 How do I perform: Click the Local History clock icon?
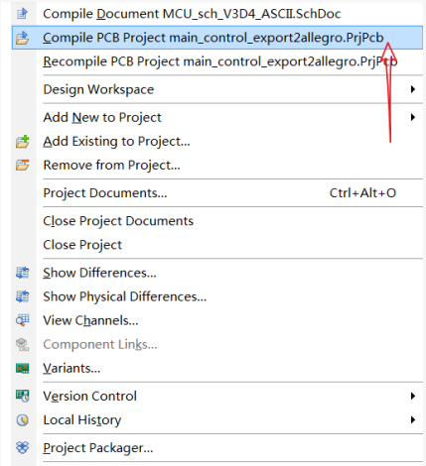click(x=22, y=420)
